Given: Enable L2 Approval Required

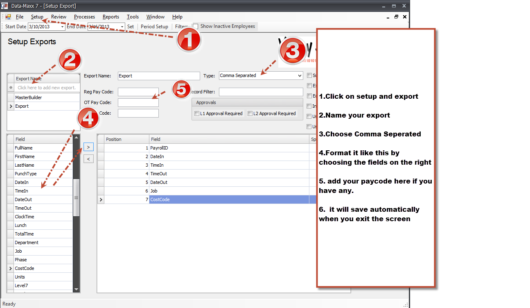Looking at the screenshot, I should (250, 113).
